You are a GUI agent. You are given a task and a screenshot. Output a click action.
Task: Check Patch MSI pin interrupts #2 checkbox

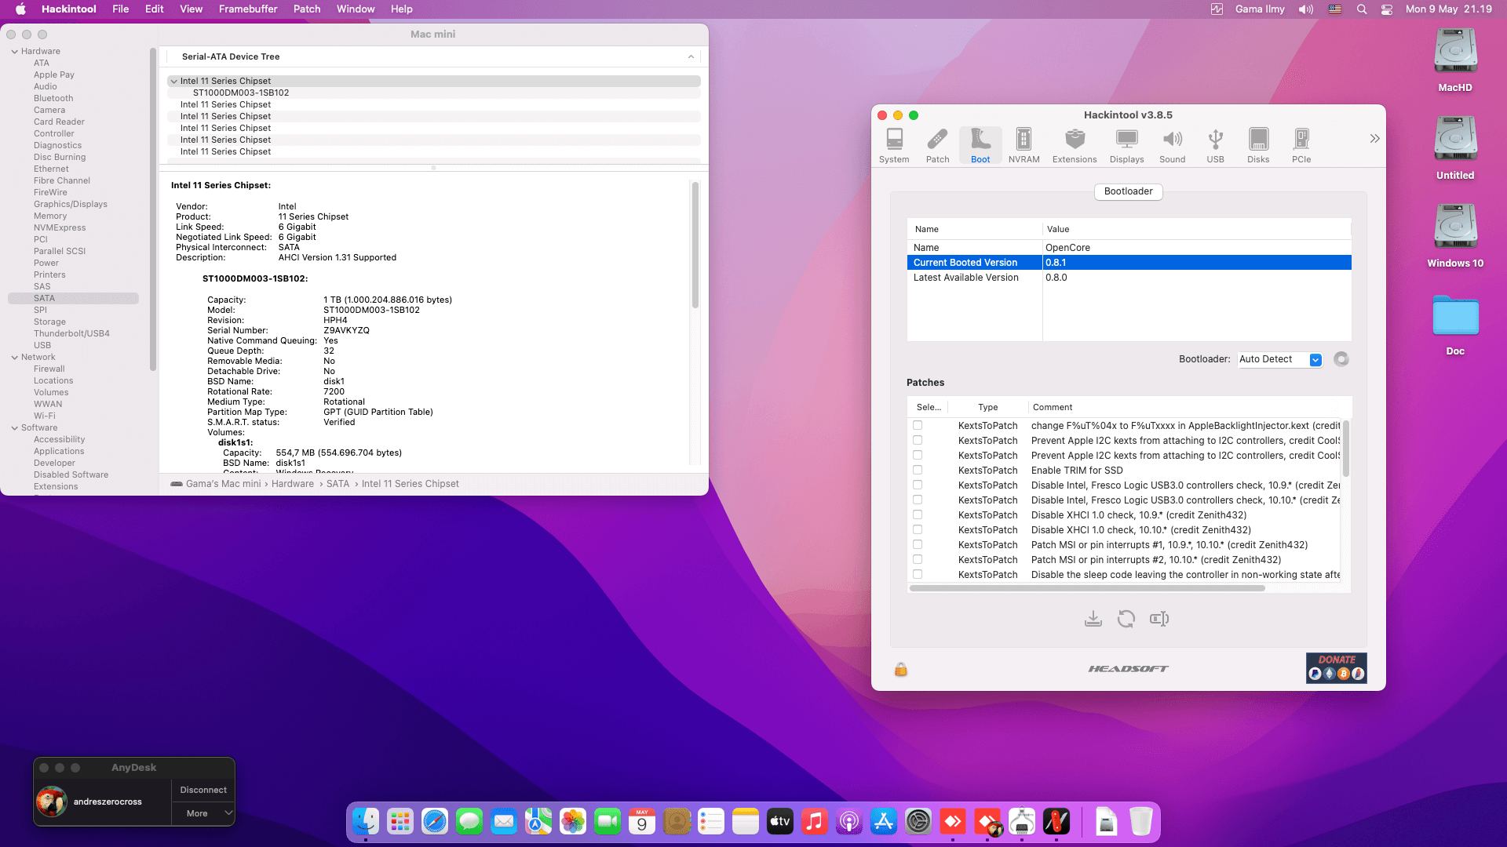[x=918, y=559]
